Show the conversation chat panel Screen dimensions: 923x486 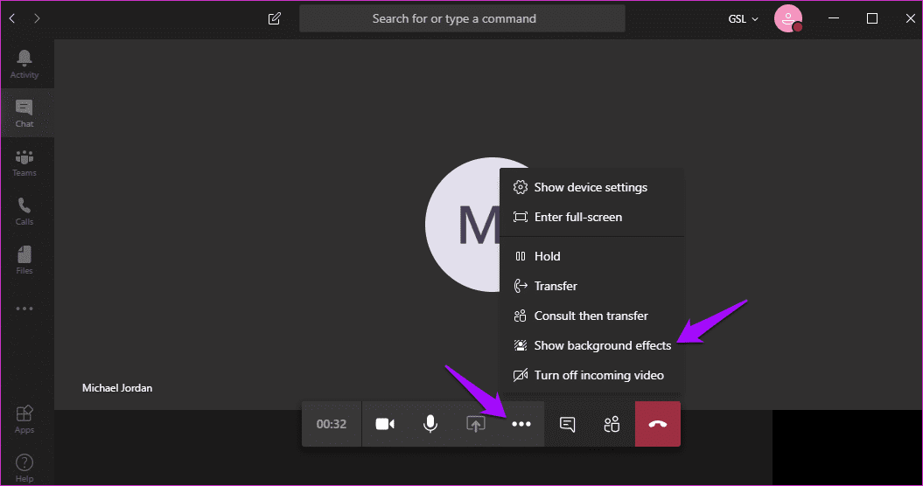[567, 424]
